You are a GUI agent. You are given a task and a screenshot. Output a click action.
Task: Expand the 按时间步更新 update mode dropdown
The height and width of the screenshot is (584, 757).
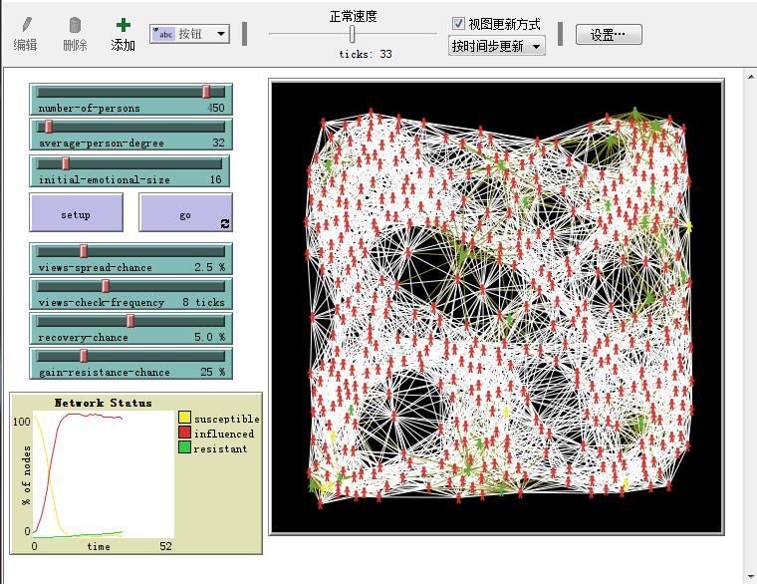pyautogui.click(x=497, y=46)
